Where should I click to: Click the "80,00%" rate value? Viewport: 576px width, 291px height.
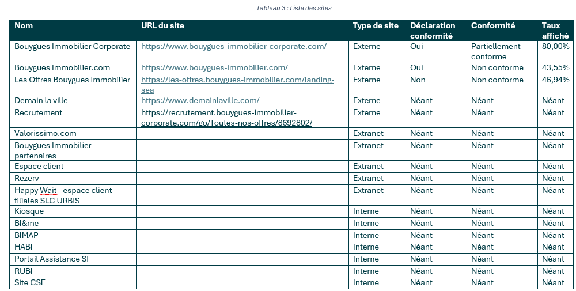tap(555, 46)
